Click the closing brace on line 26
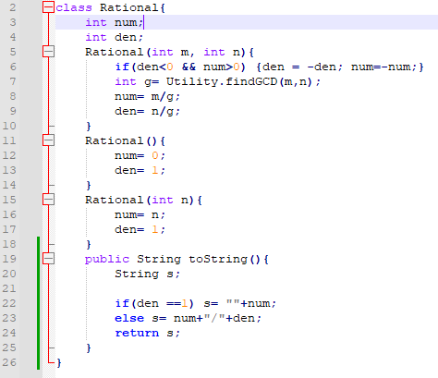The height and width of the screenshot is (378, 438). (x=59, y=363)
